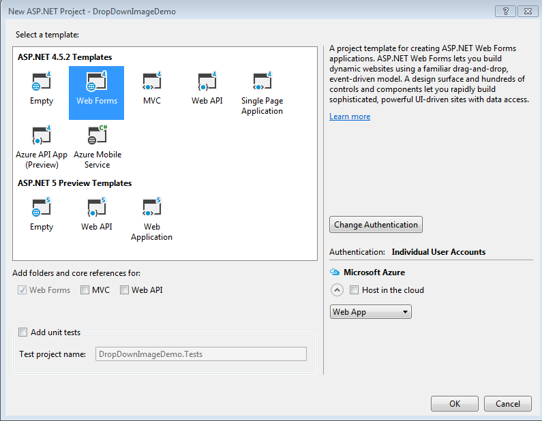Tick the Host in the cloud checkbox
This screenshot has width=542, height=421.
(354, 290)
